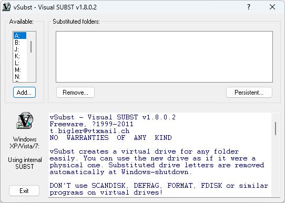Click the t.bigler@vtxmail.ch email text

click(x=89, y=131)
